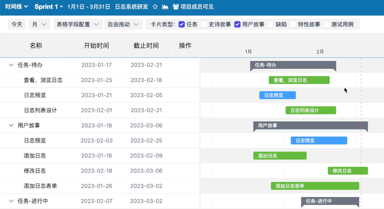384x209 pixels.
Task: Select the gray 任务-进行中 summary bar
Action: tap(330, 202)
